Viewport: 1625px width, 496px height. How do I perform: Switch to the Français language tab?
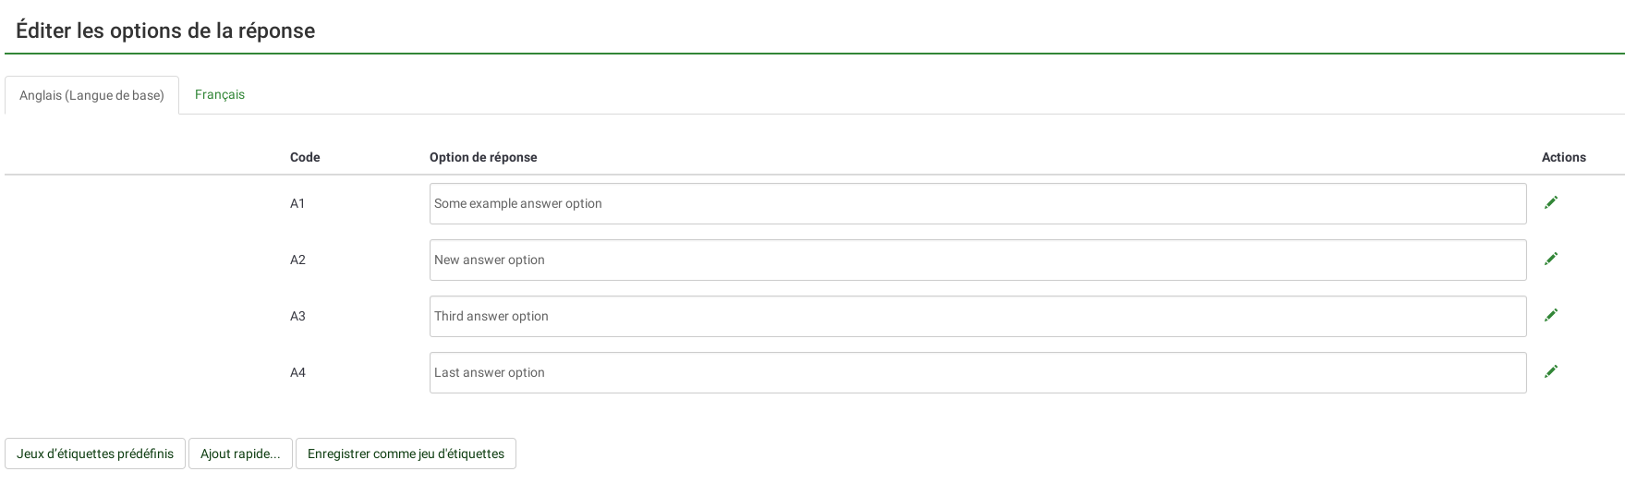(220, 94)
